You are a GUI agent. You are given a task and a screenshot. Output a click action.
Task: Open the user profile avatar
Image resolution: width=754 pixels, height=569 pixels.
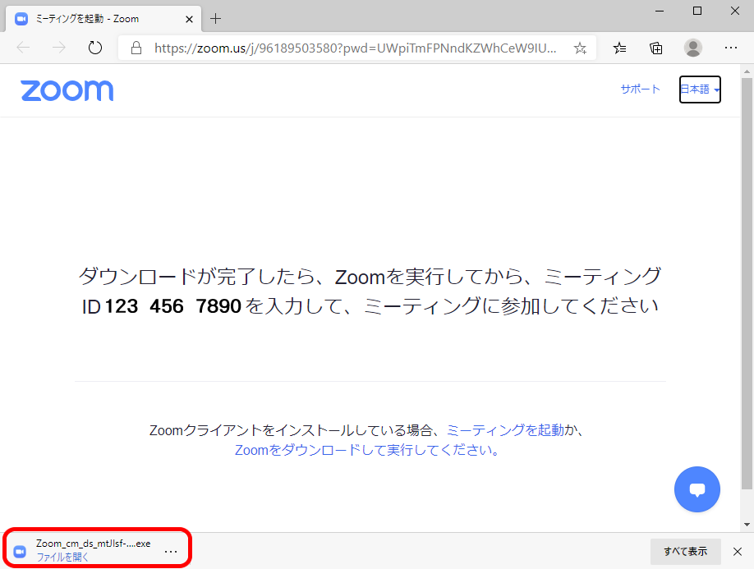[693, 48]
